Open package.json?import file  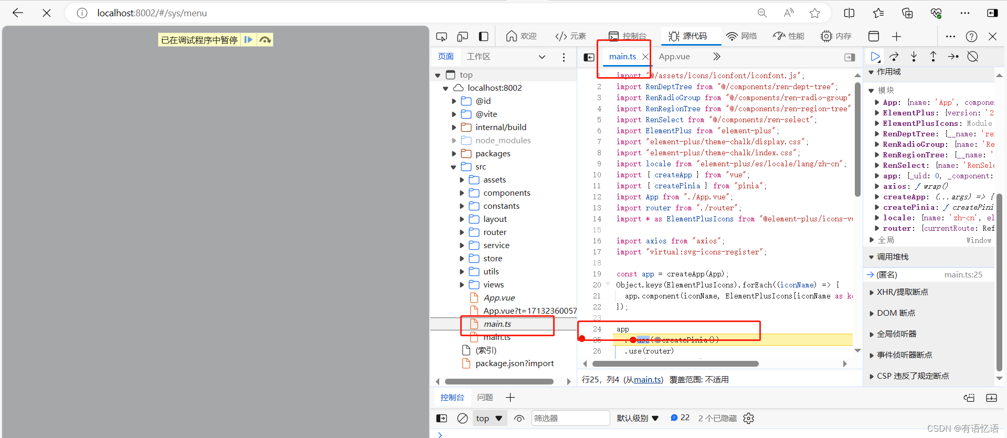514,364
